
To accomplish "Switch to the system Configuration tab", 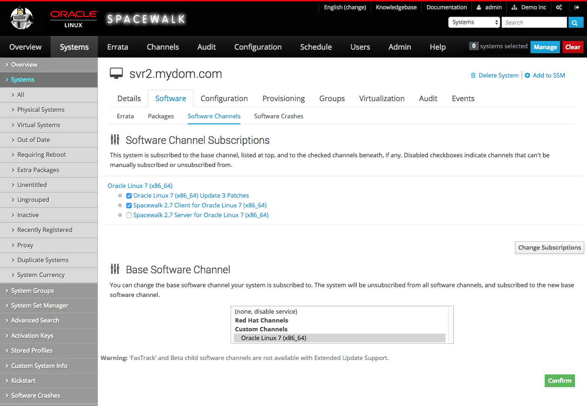I will point(224,98).
